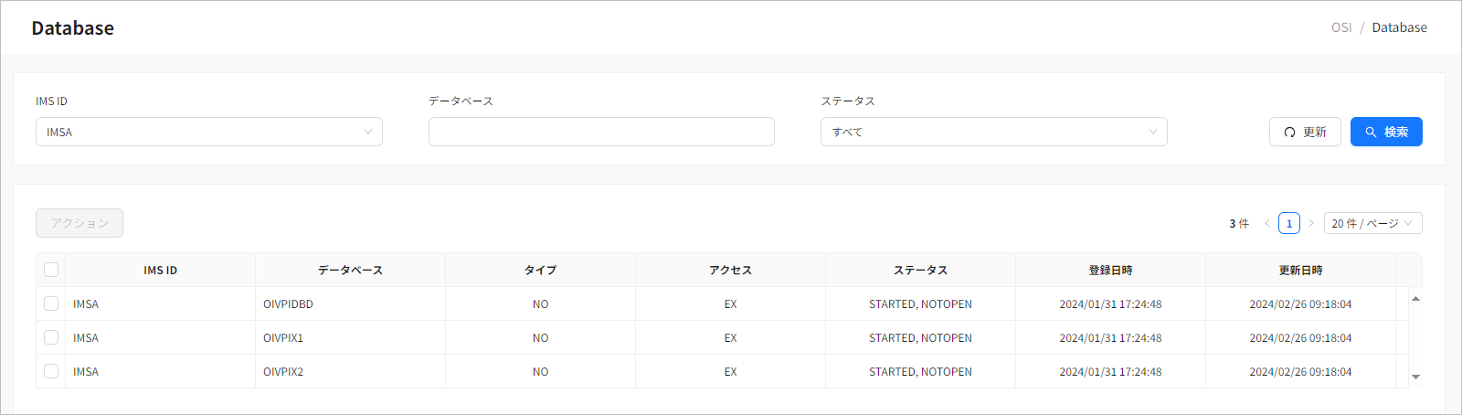Go to previous page arrow in pagination
1462x415 pixels.
1267,223
